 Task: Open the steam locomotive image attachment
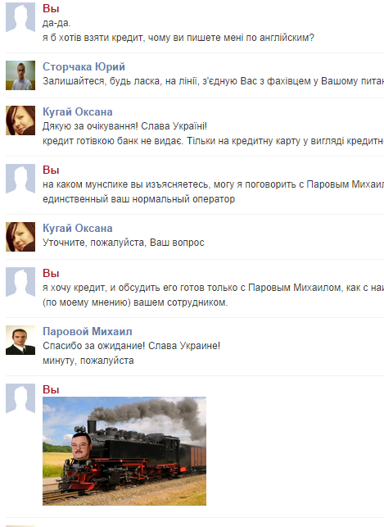124,451
